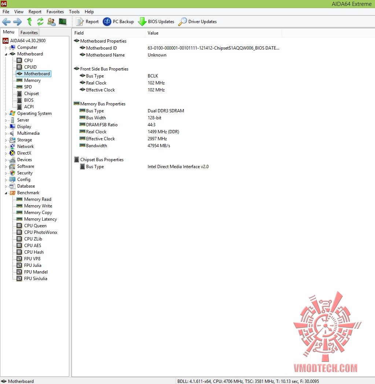Collapse the Motherboard tree node
The image size is (375, 384).
pyautogui.click(x=6, y=54)
